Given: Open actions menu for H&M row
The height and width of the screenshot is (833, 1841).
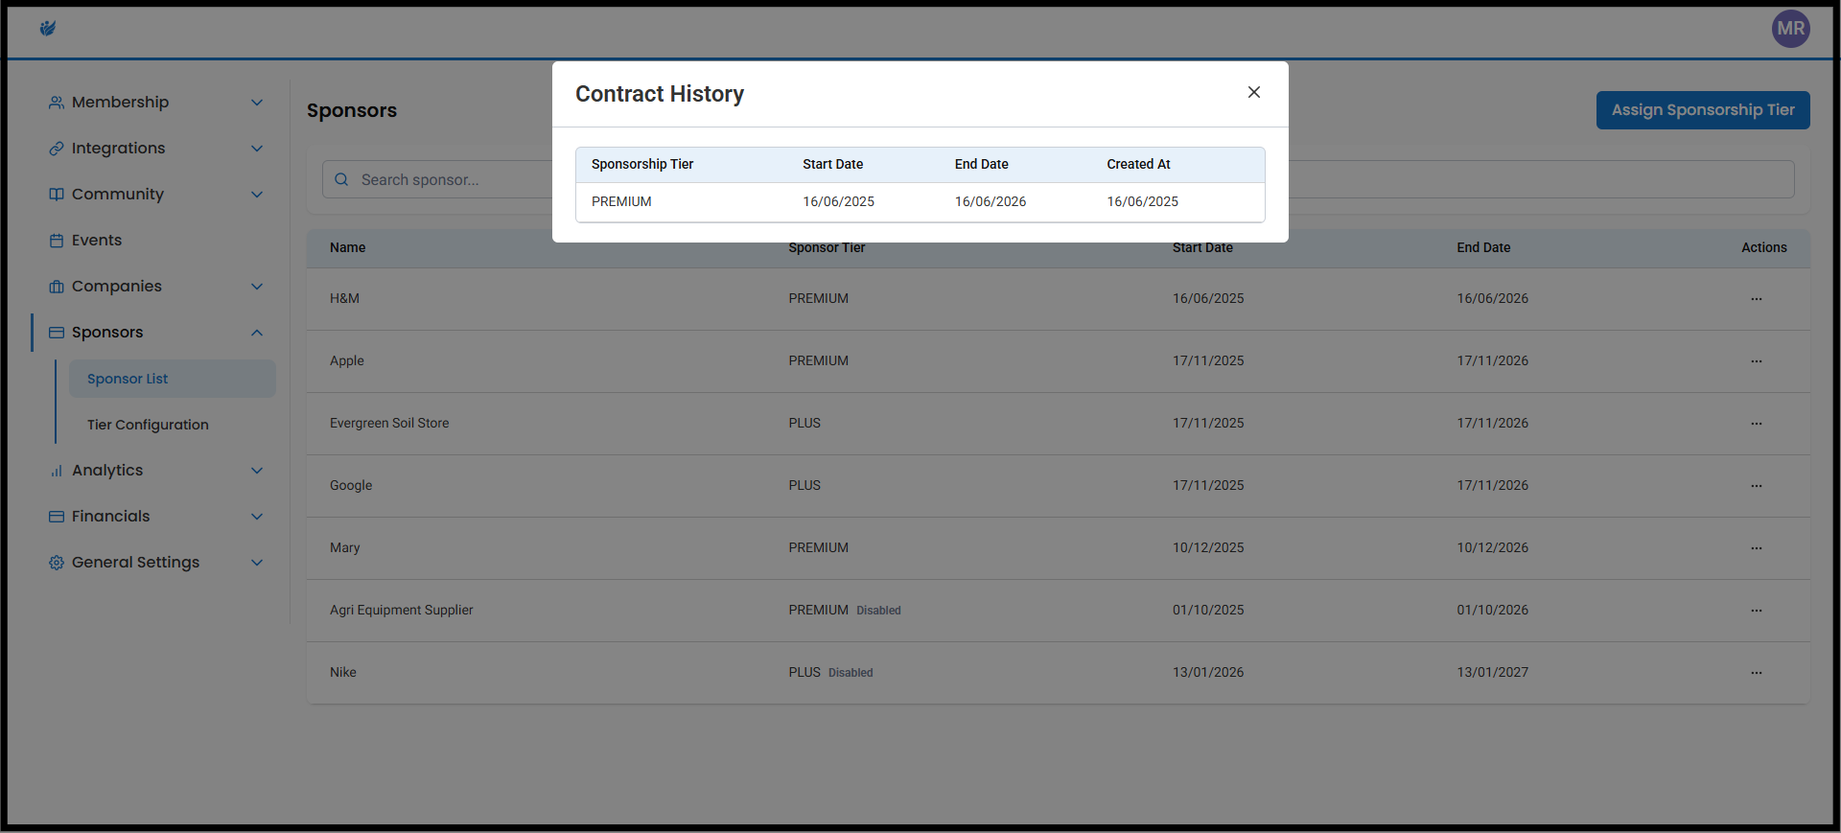Looking at the screenshot, I should click(1756, 299).
